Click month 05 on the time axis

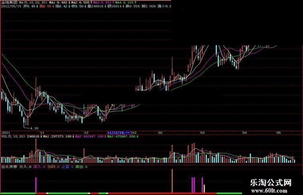pyautogui.click(x=278, y=133)
